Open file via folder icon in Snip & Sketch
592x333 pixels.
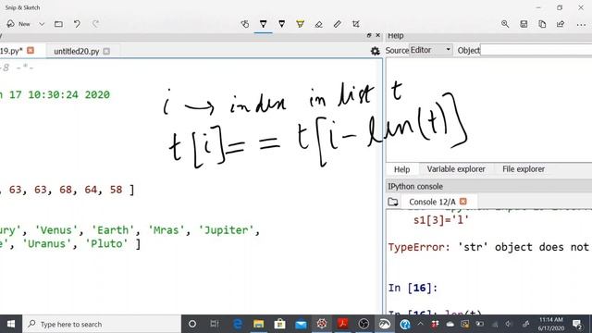[x=58, y=24]
